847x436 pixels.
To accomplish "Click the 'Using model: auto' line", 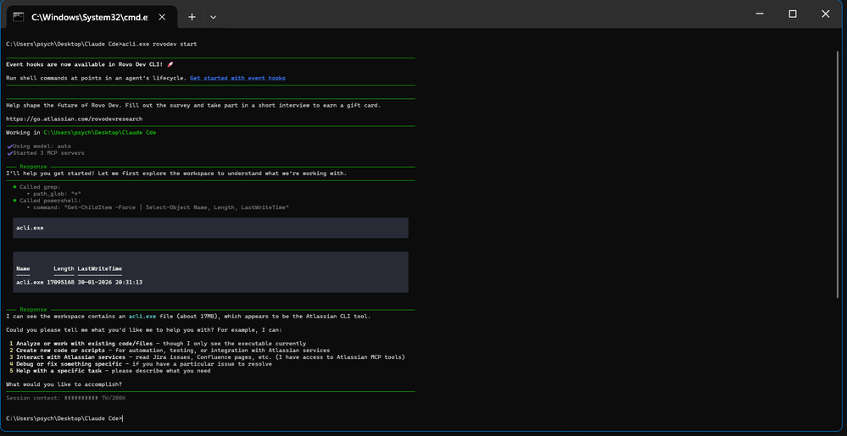I will (39, 146).
